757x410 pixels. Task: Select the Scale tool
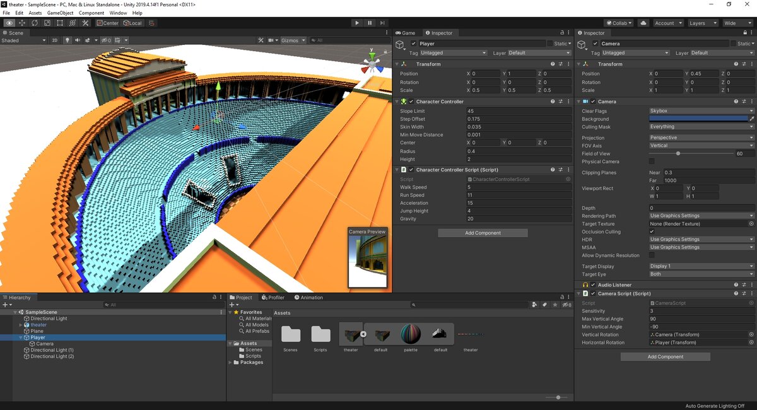click(47, 23)
